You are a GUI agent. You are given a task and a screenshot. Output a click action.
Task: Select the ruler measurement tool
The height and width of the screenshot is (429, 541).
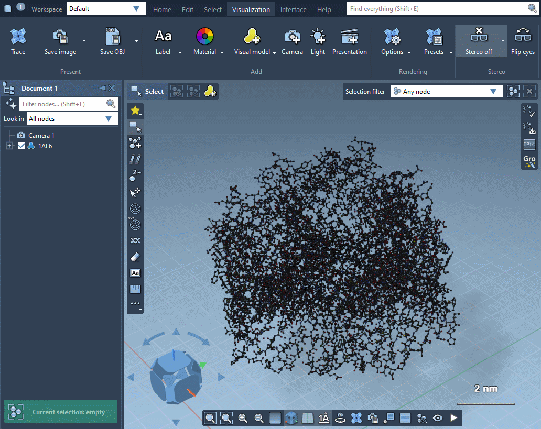tap(135, 289)
